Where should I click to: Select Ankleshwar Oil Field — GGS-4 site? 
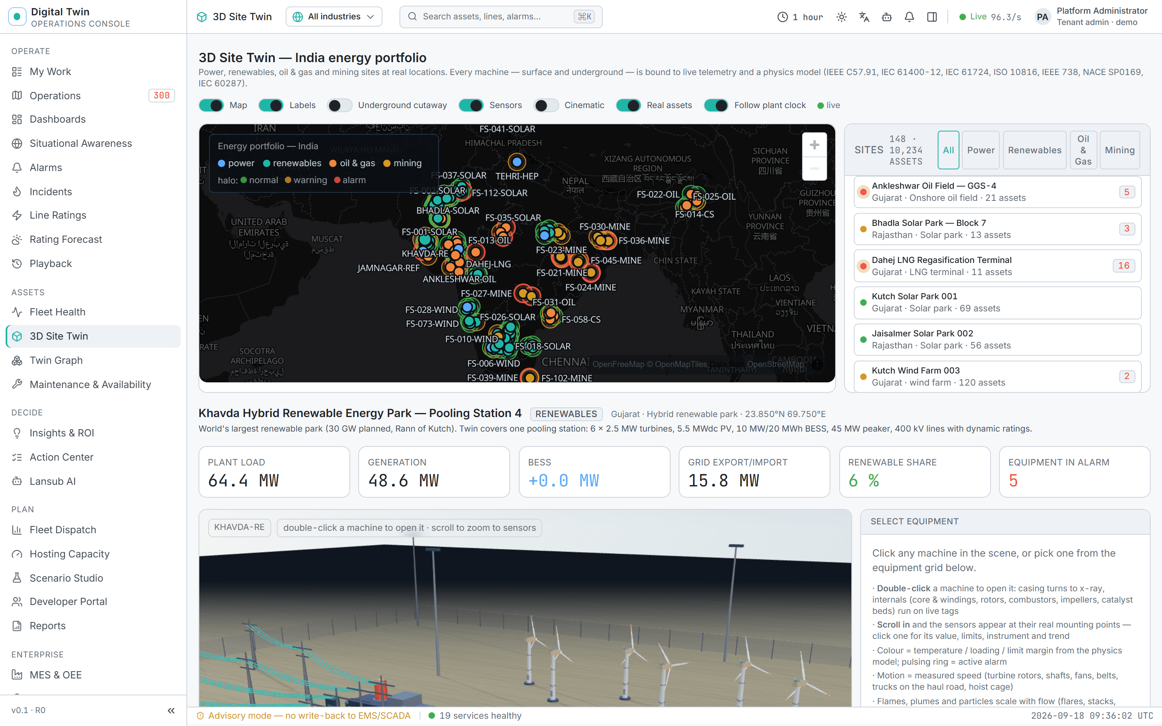pos(997,192)
